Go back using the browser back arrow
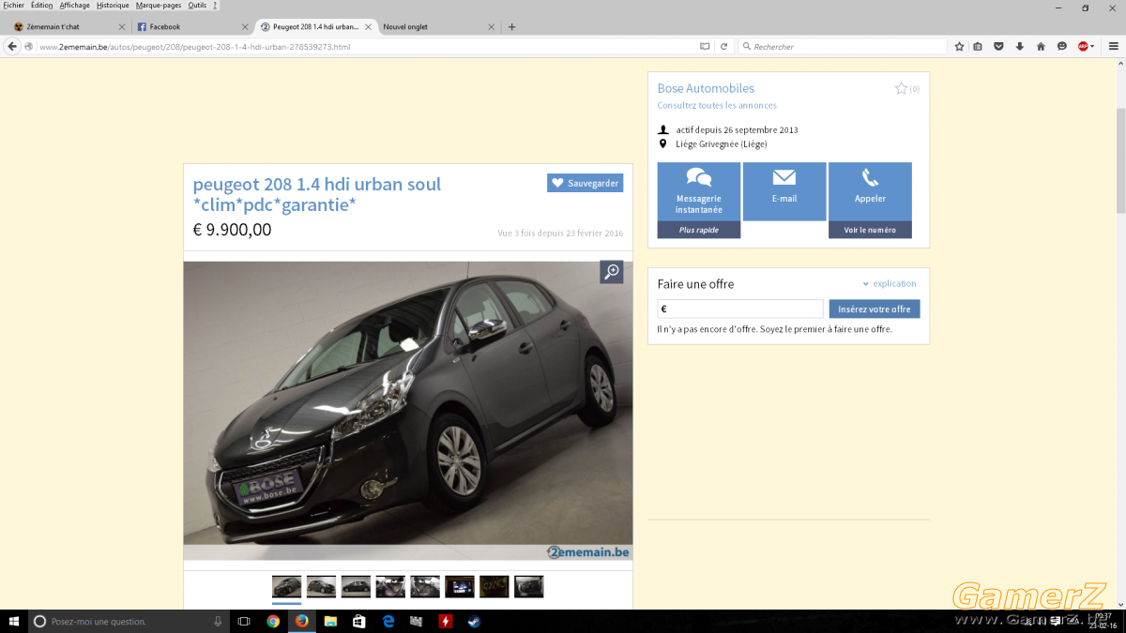 click(12, 46)
